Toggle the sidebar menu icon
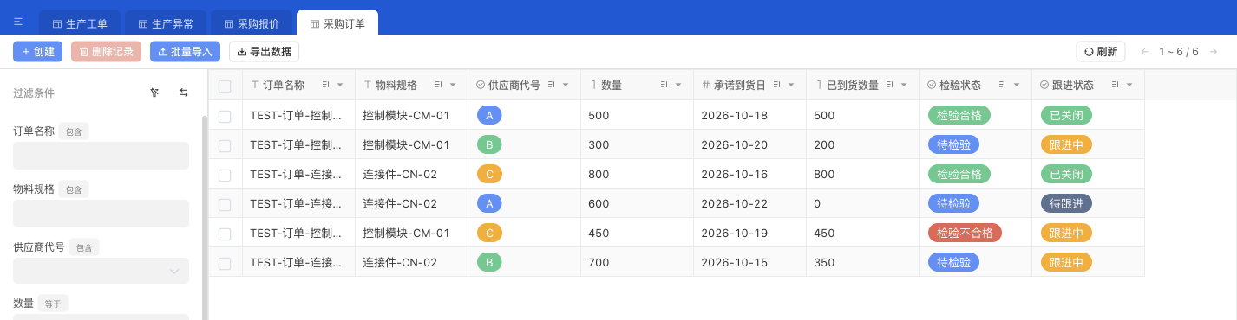 18,22
